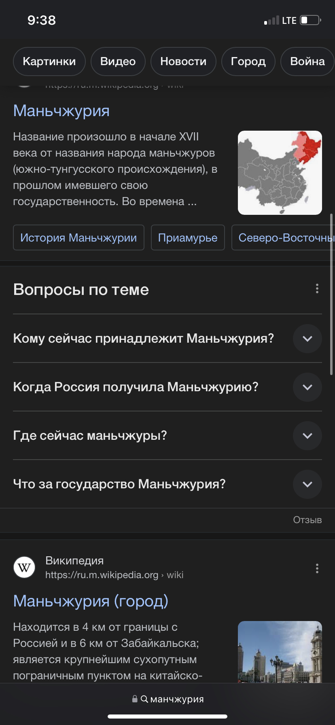The width and height of the screenshot is (335, 725).
Task: Tap the lock icon in address bar
Action: 135,699
